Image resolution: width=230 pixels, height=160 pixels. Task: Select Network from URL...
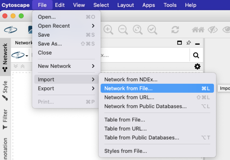[157, 97]
